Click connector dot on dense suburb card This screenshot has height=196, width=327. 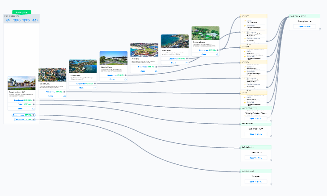64,92
